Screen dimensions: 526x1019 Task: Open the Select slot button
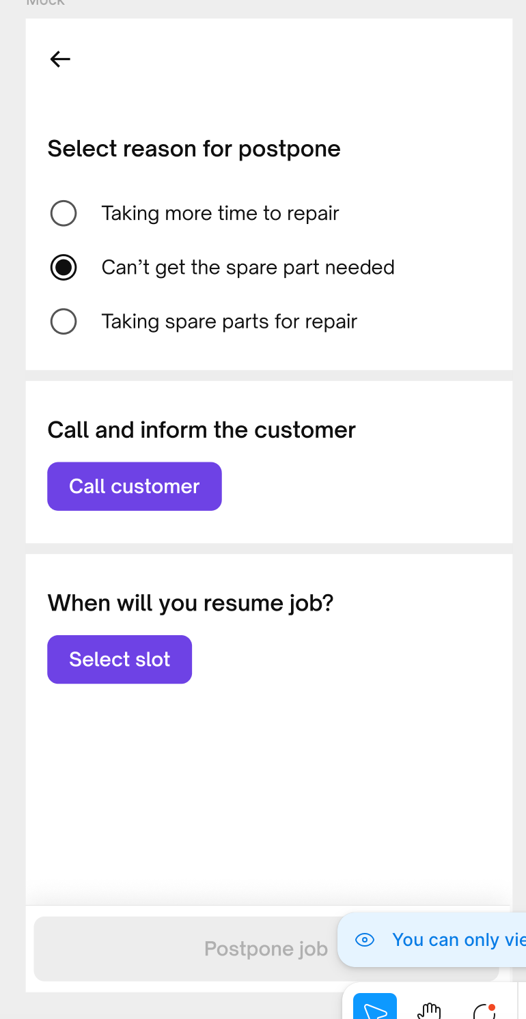point(120,659)
